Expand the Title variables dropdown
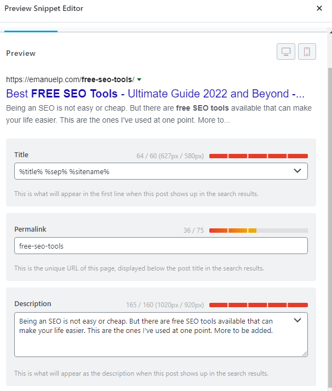The image size is (332, 391). click(x=297, y=171)
